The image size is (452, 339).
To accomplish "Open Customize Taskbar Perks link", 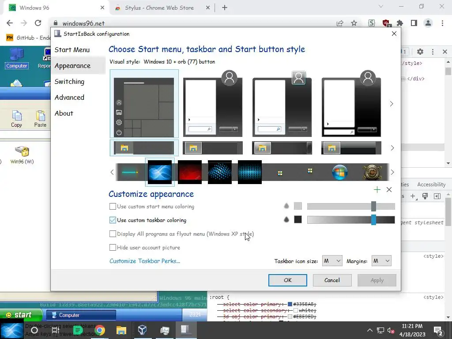I will 145,261.
